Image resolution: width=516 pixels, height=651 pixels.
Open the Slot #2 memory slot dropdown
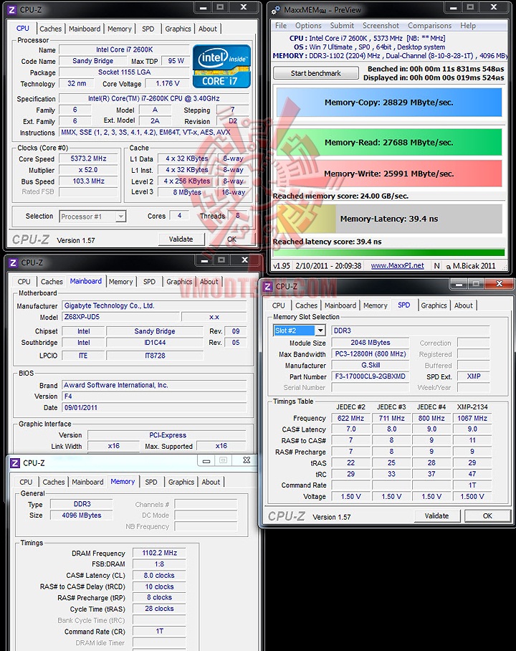pos(320,331)
